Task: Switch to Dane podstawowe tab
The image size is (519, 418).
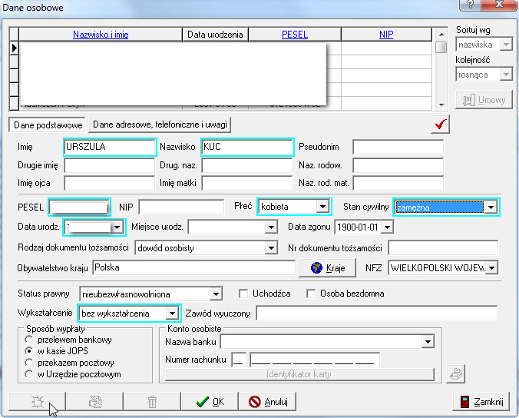Action: (x=48, y=125)
